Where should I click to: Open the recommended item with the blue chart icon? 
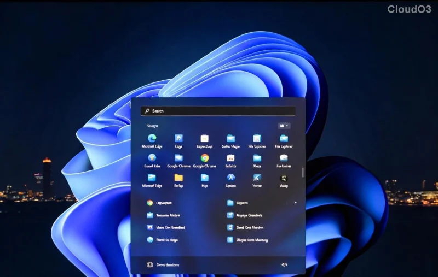click(245, 215)
